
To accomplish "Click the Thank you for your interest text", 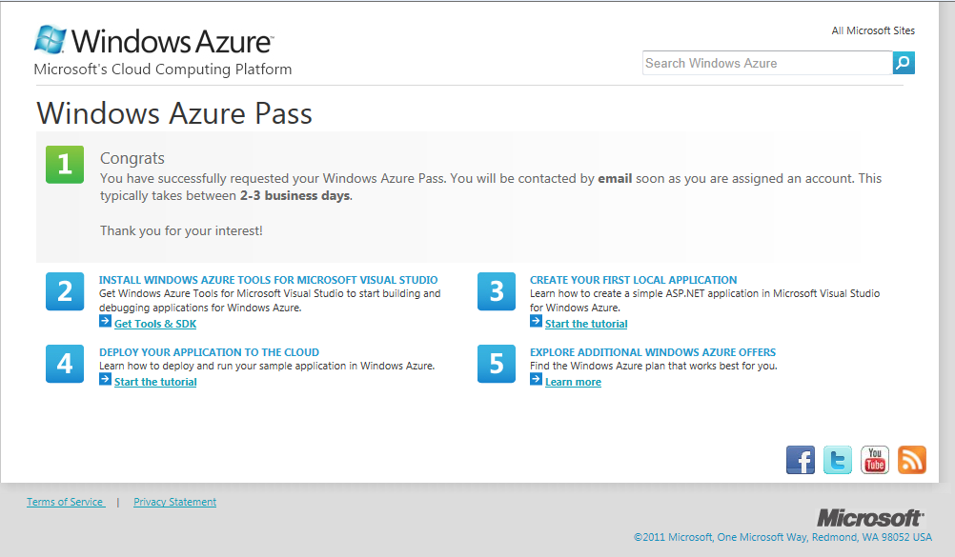I will click(x=181, y=230).
